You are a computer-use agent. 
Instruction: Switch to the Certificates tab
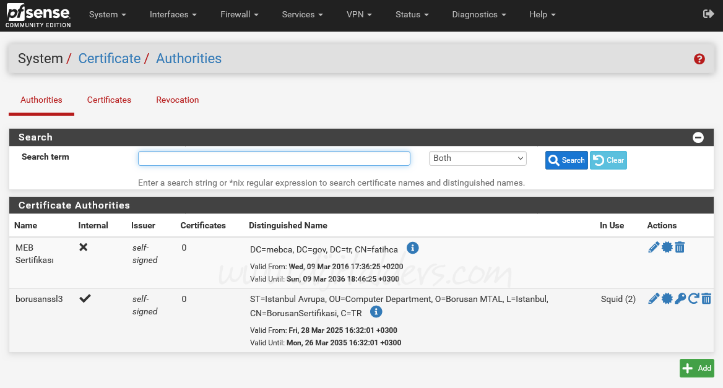[x=109, y=100]
